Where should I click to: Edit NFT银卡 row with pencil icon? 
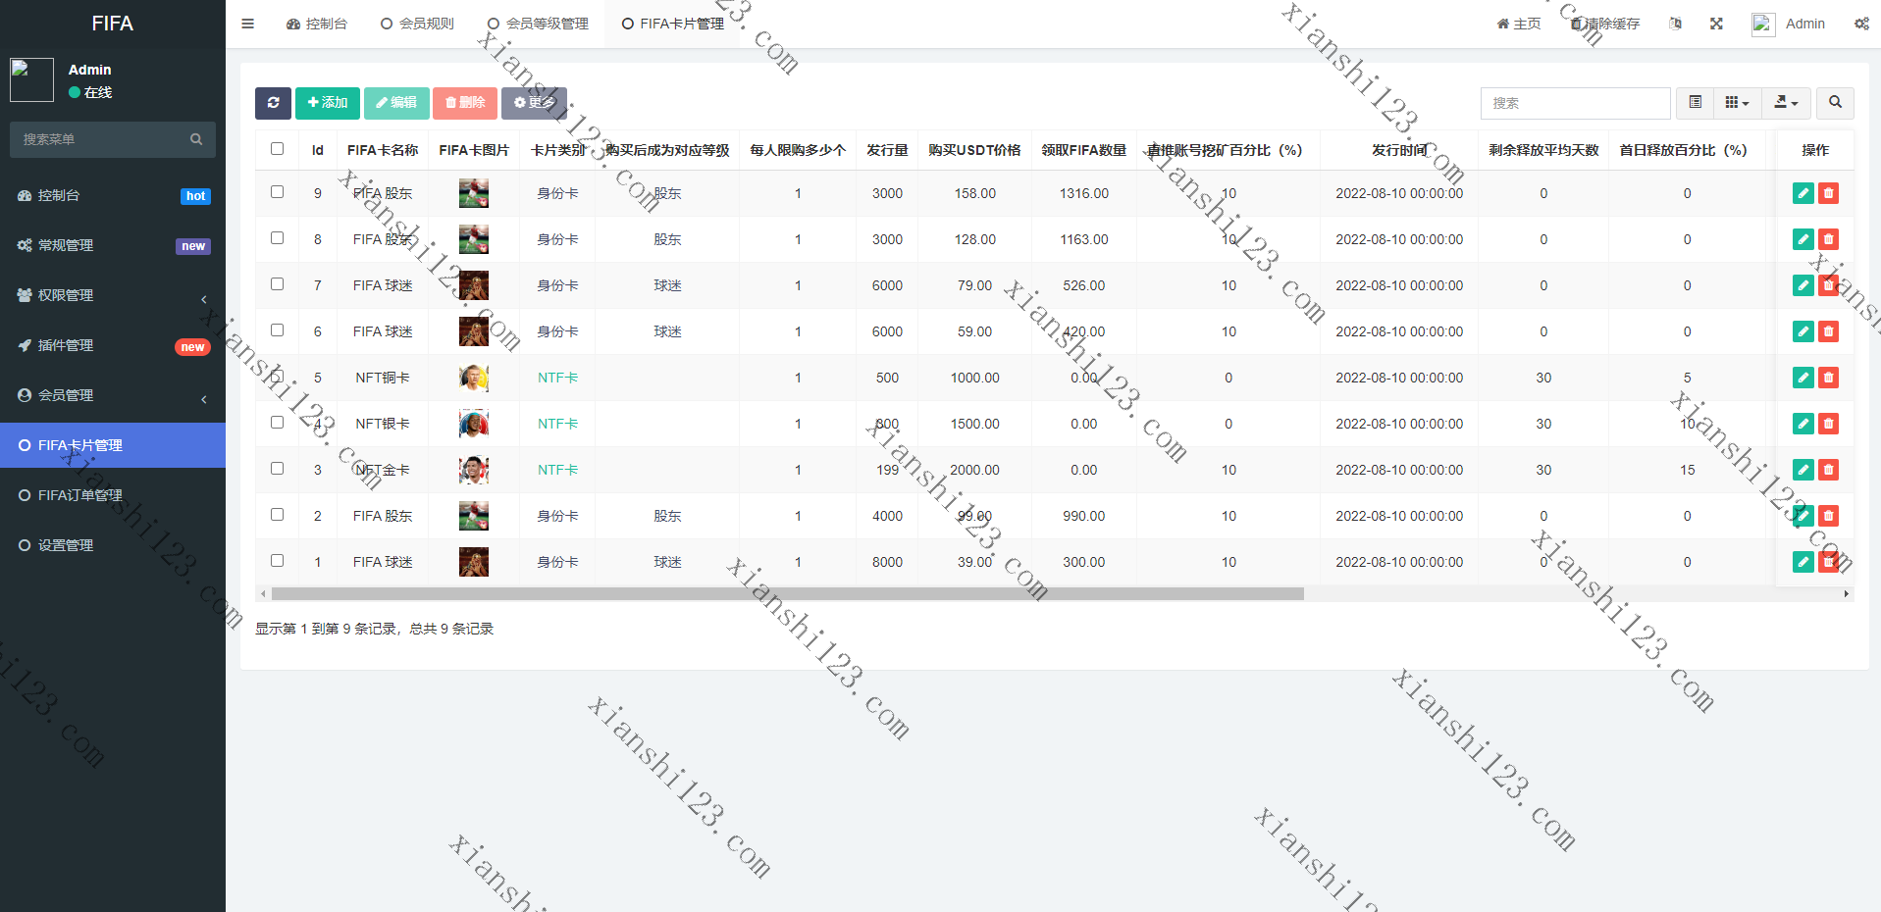pyautogui.click(x=1803, y=424)
